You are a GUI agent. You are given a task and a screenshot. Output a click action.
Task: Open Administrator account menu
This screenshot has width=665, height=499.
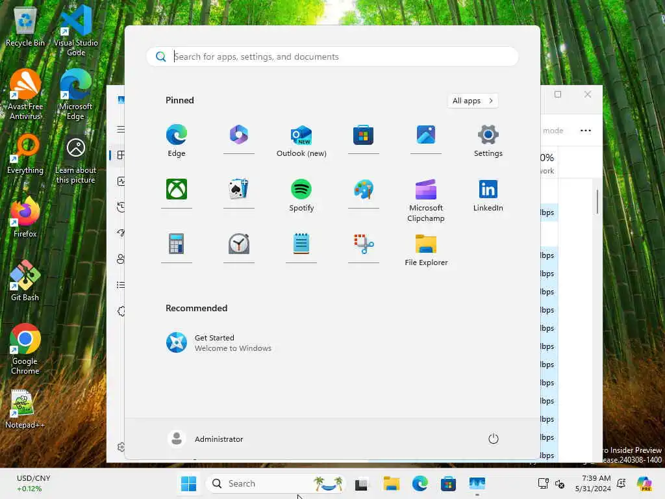[205, 439]
